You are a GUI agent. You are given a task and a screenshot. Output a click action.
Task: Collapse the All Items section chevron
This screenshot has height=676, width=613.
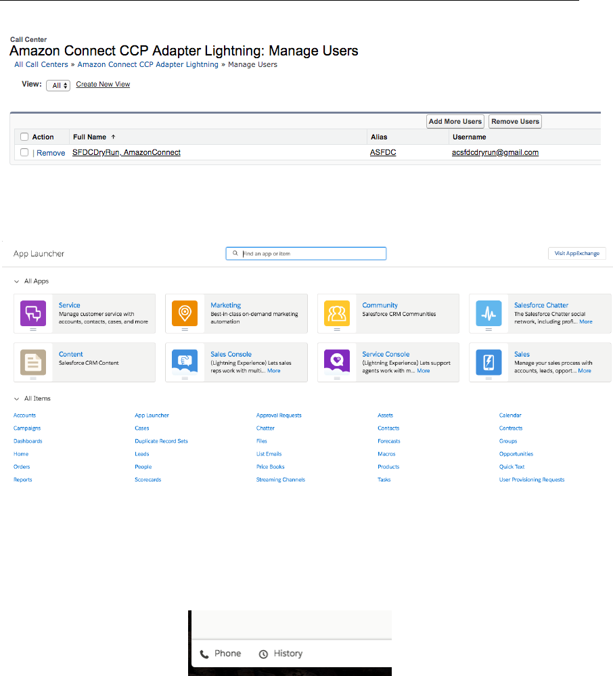pyautogui.click(x=16, y=399)
